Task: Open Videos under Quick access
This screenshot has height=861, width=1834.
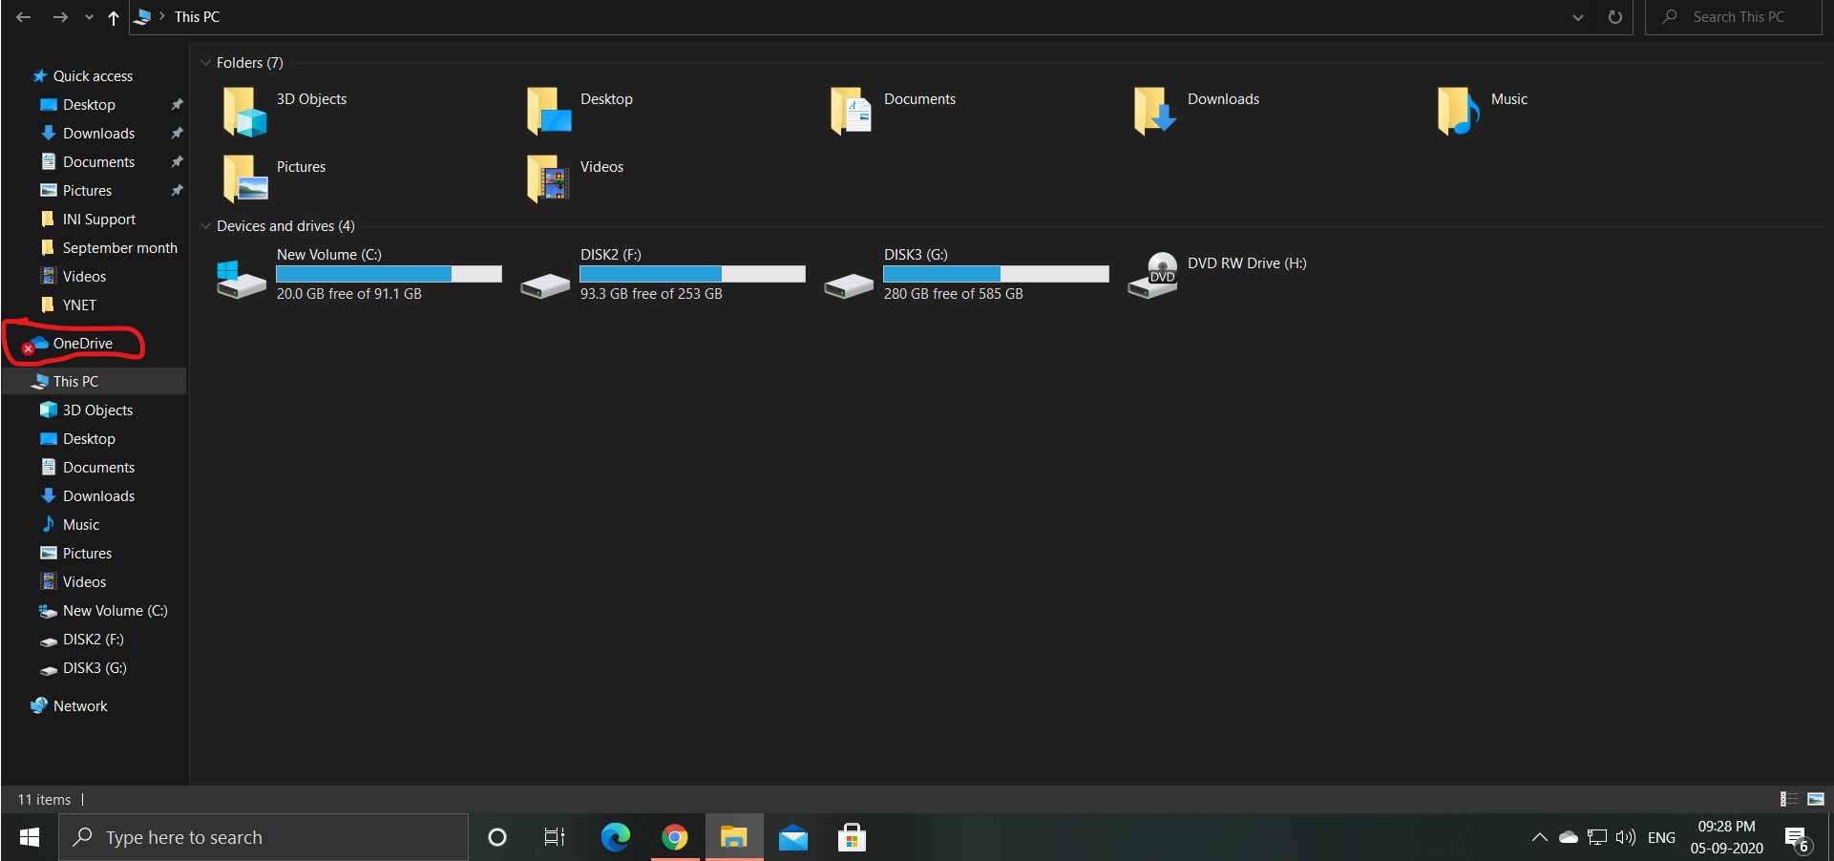Action: pos(84,277)
